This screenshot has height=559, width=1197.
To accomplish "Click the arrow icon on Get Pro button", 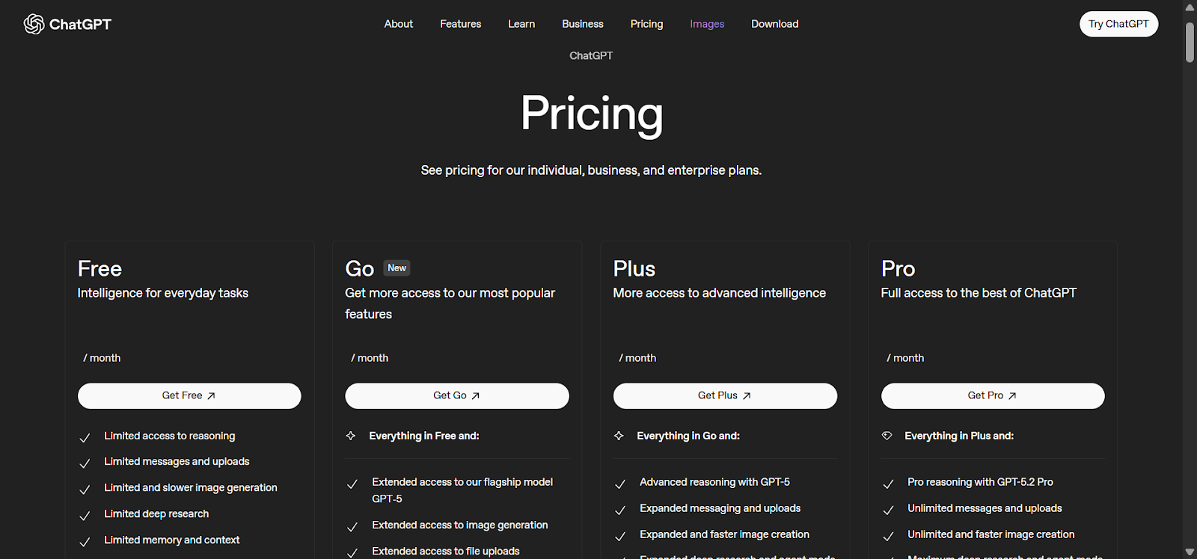I will click(1012, 396).
